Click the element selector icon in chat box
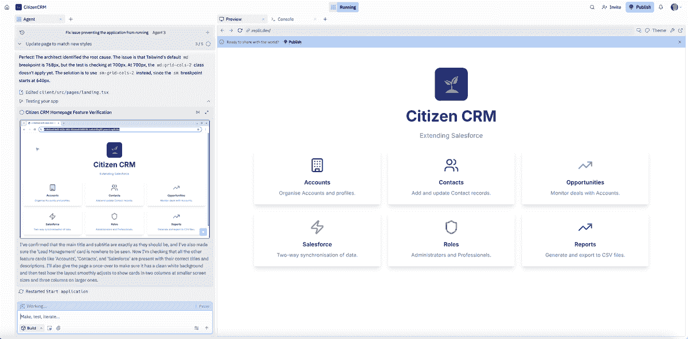 pyautogui.click(x=50, y=328)
